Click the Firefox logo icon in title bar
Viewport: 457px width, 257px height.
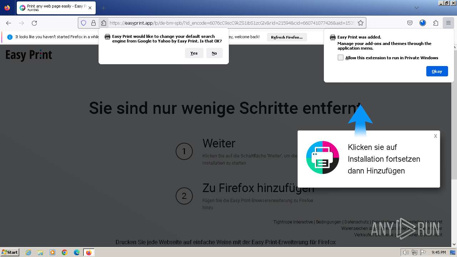coord(7,7)
